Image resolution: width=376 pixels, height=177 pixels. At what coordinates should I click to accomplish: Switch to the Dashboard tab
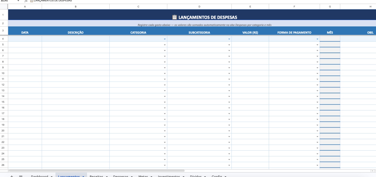click(x=40, y=176)
